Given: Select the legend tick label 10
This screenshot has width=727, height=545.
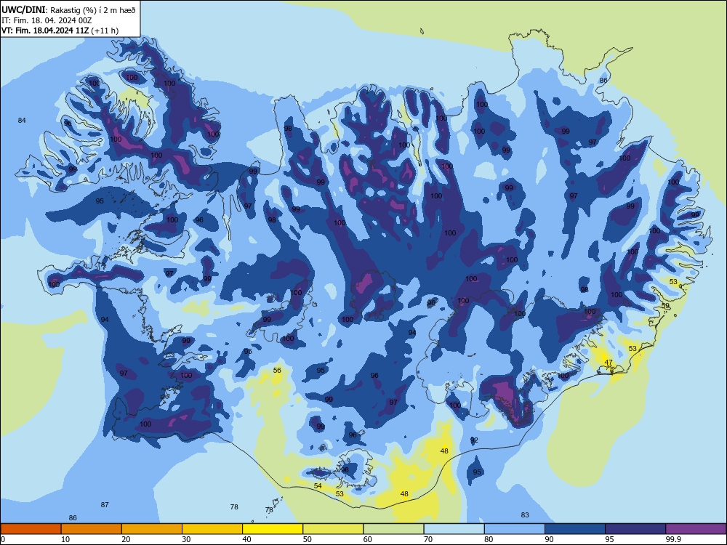Looking at the screenshot, I should (65, 539).
